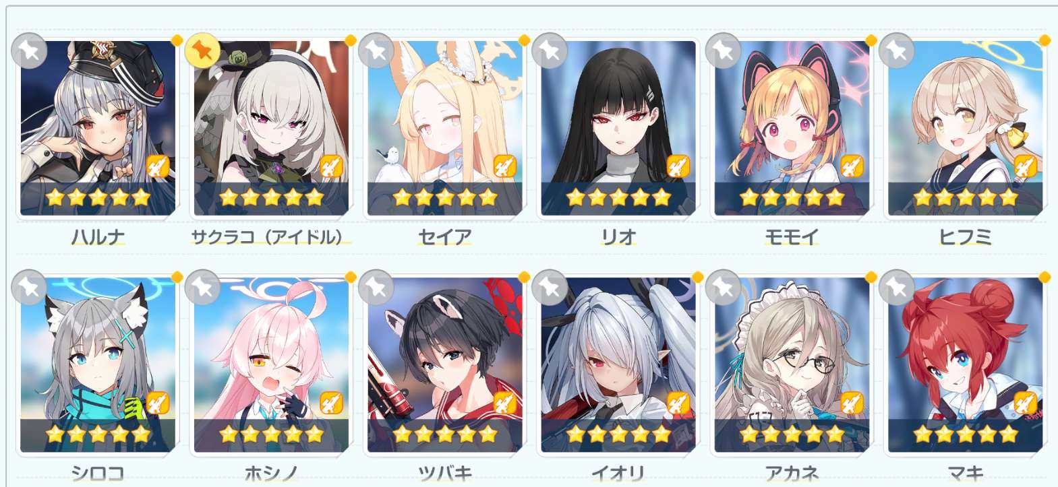Click the weapon badge icon on マキ's portrait

click(x=1025, y=403)
